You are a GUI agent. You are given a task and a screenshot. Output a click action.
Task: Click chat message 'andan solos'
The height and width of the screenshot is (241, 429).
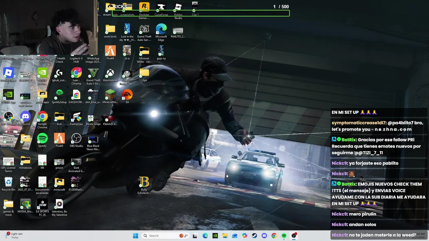click(363, 225)
